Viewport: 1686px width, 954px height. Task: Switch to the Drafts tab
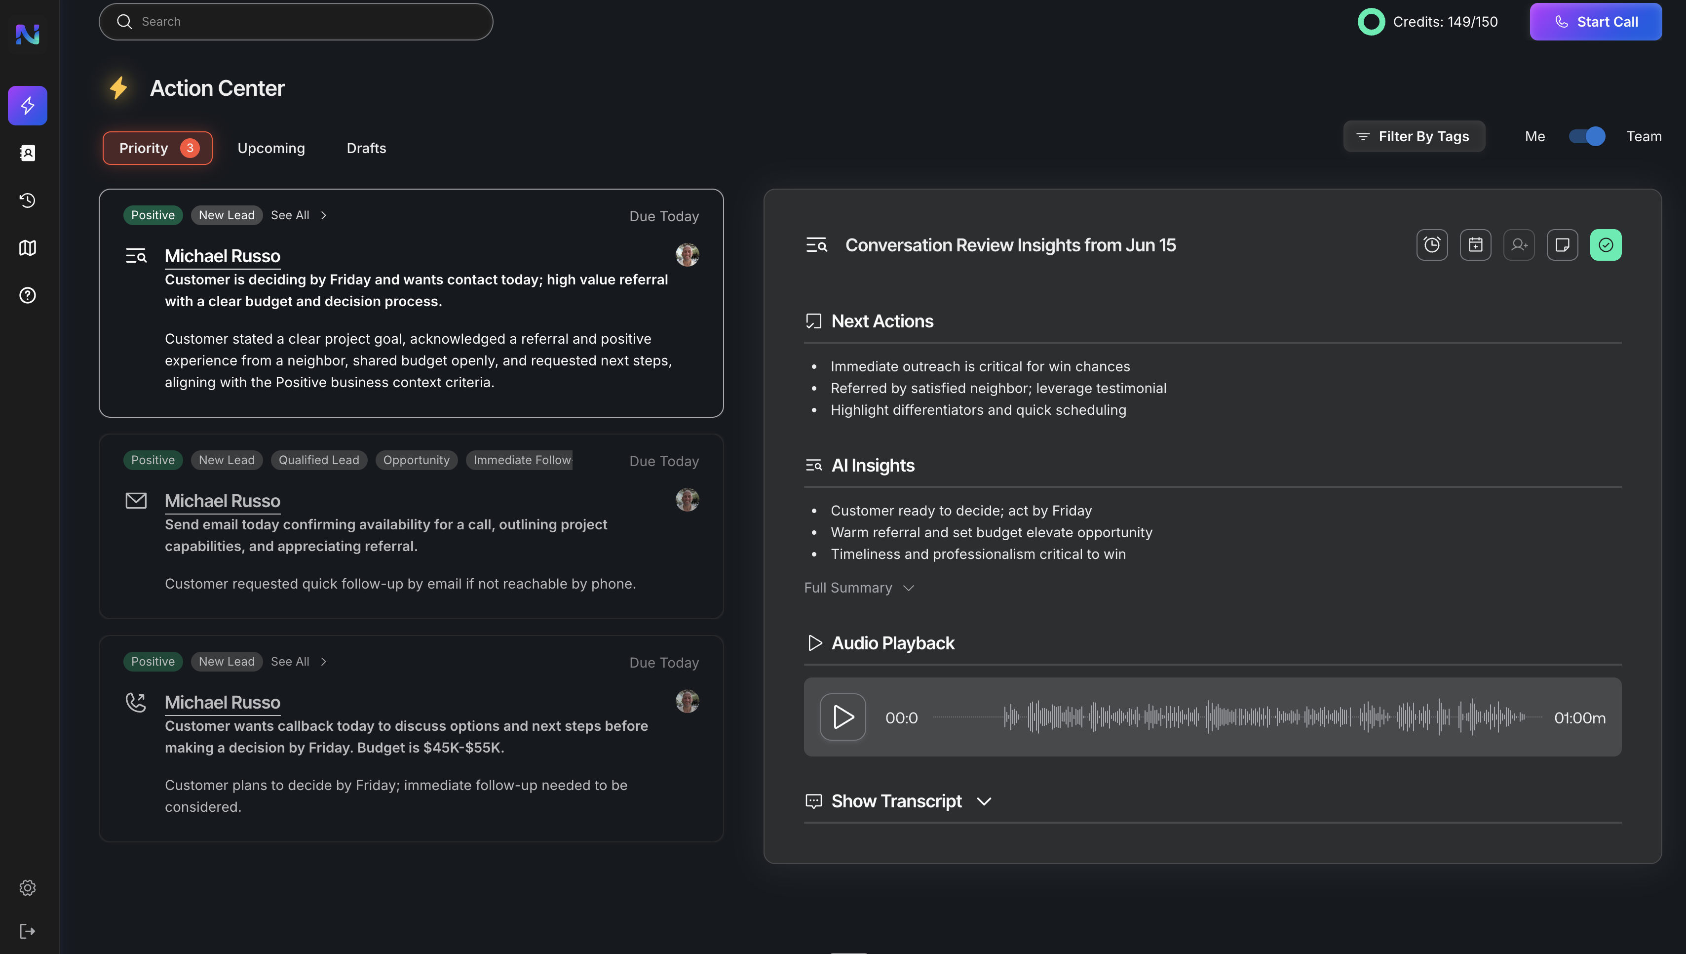pos(366,148)
